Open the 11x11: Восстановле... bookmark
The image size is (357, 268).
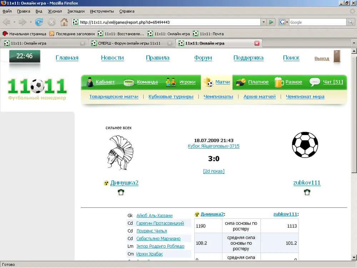(121, 34)
